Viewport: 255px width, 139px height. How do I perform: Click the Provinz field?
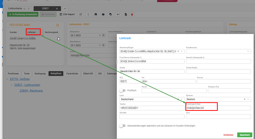tap(224, 81)
